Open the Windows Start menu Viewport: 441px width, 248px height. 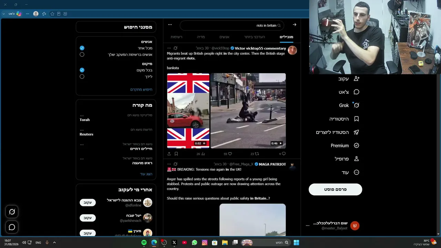coord(296,242)
